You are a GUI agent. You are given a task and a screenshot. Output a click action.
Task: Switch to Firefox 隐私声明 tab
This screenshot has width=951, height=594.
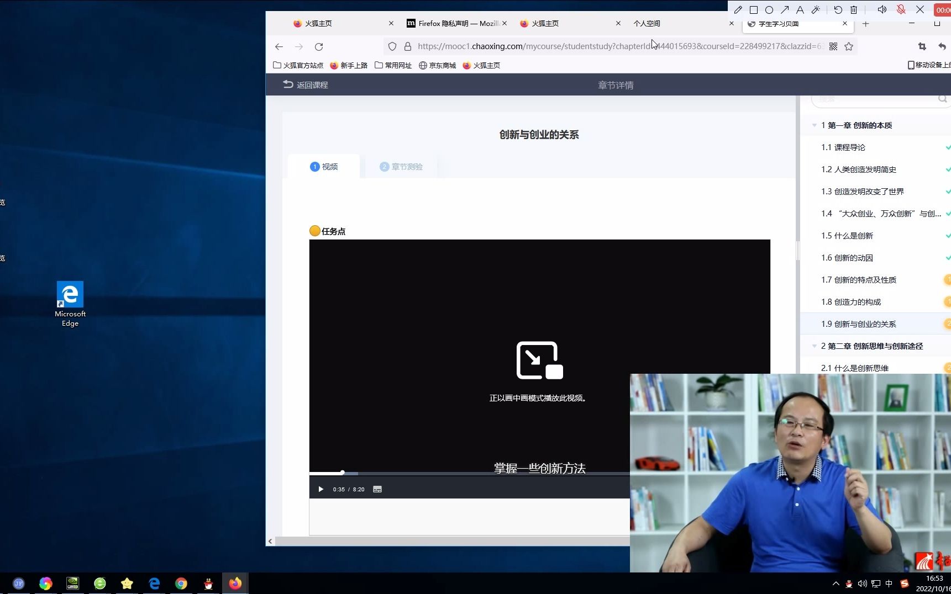456,24
